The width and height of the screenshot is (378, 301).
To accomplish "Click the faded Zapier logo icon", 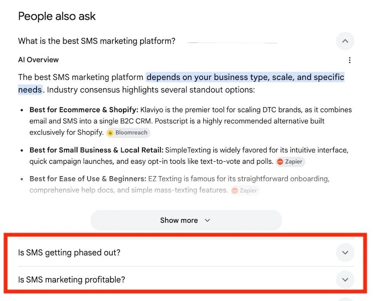I will click(x=234, y=190).
